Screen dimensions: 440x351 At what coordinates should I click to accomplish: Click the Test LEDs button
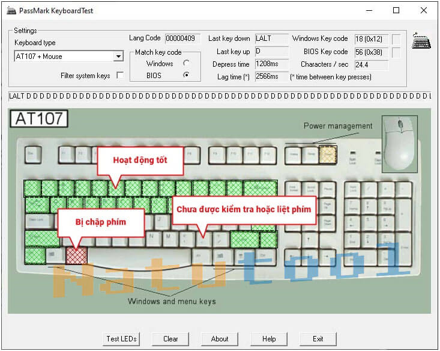[121, 339]
